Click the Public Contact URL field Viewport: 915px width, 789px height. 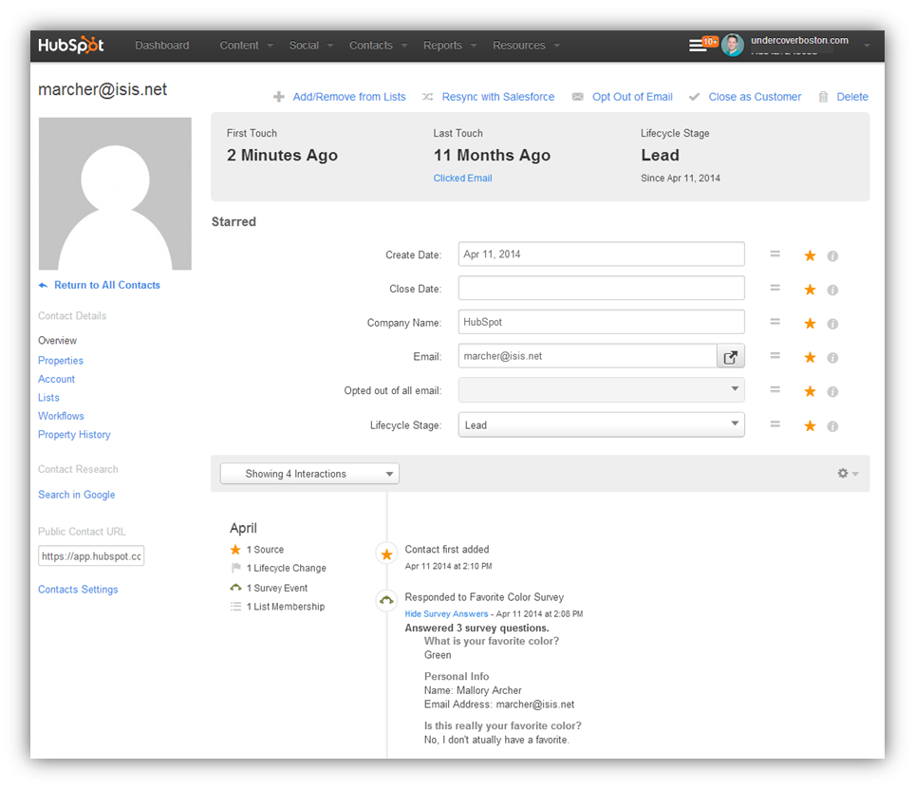pos(91,556)
